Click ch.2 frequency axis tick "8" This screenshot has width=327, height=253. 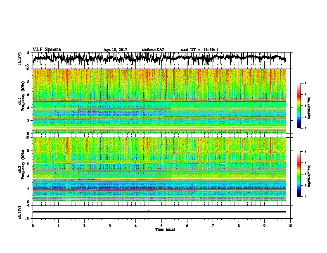pyautogui.click(x=29, y=150)
